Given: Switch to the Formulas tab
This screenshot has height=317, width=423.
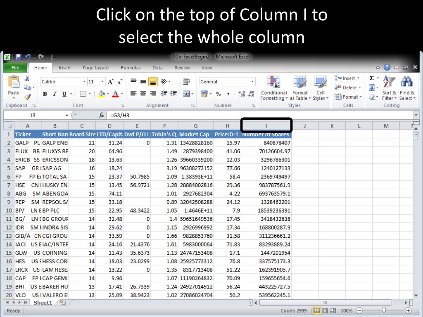Looking at the screenshot, I should [131, 68].
